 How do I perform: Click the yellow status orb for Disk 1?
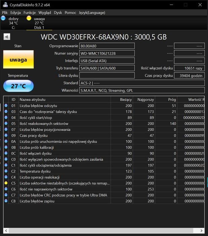point(29,18)
